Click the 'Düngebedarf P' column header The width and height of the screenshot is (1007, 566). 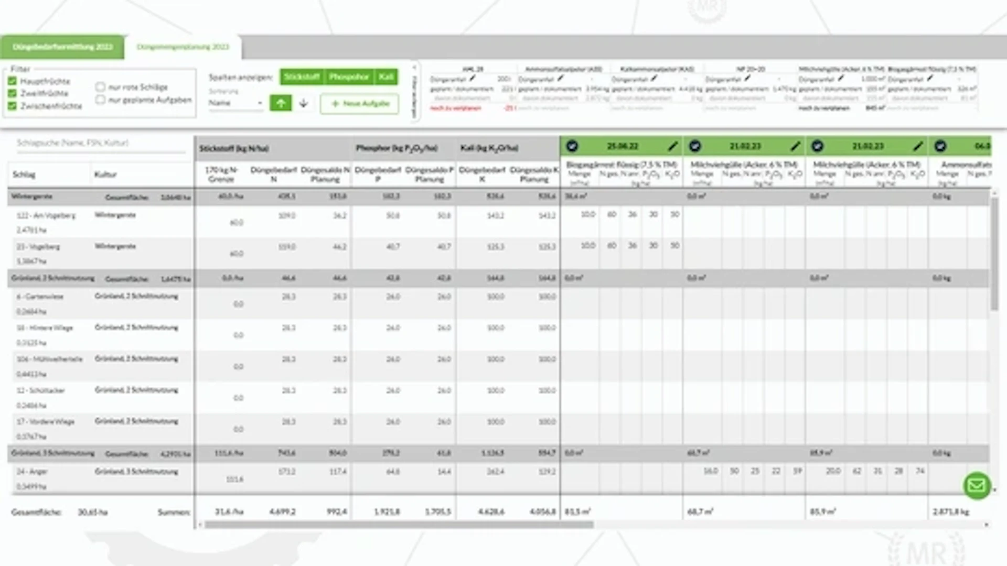pos(378,175)
